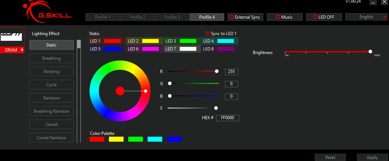Click the S saturation slider knob
This screenshot has width=389, height=161.
pyautogui.click(x=216, y=108)
